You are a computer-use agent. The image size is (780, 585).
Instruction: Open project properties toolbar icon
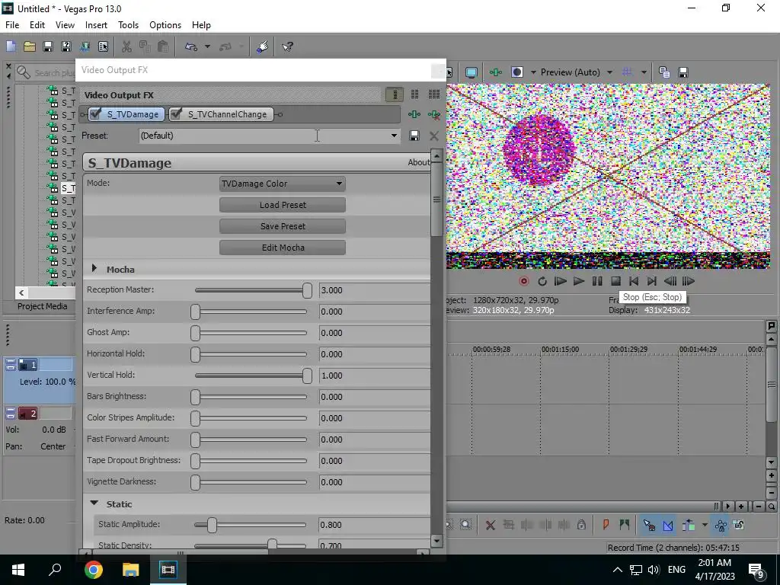103,46
